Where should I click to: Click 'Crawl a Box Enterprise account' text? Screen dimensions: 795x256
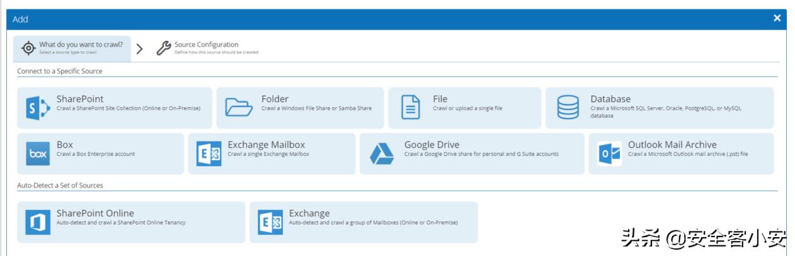96,154
